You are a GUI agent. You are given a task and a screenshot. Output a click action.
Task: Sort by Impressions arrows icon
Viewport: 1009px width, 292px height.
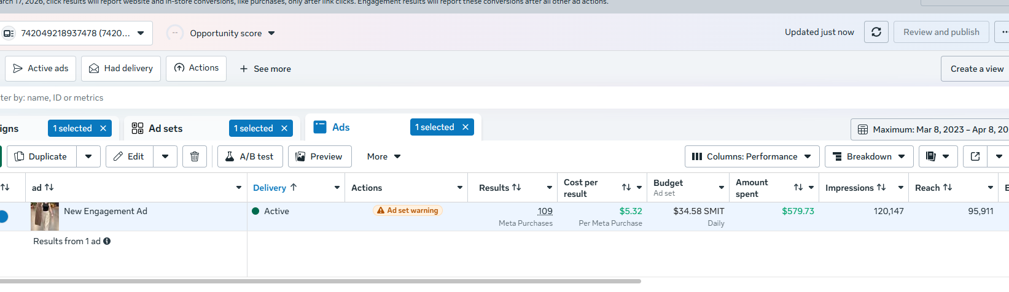[881, 188]
